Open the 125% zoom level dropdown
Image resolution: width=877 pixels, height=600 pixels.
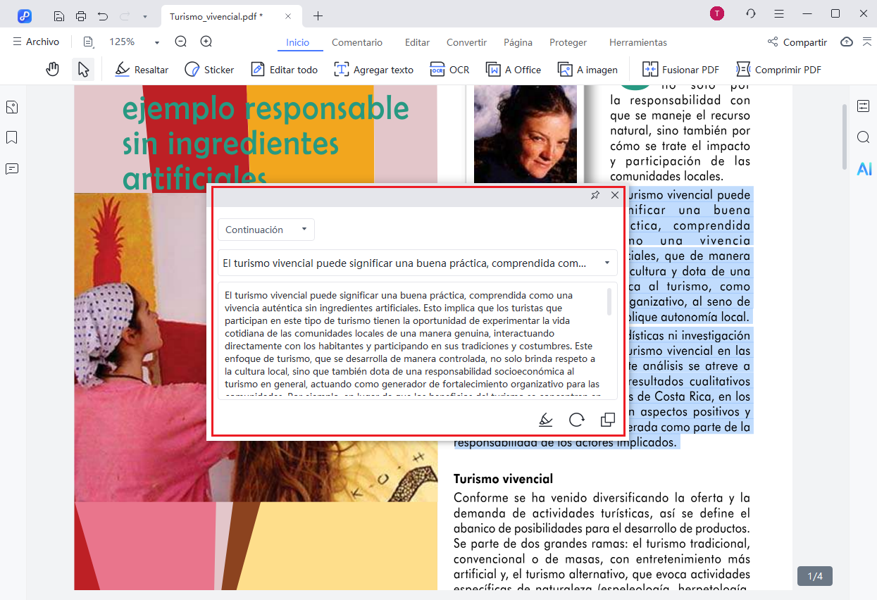(156, 42)
